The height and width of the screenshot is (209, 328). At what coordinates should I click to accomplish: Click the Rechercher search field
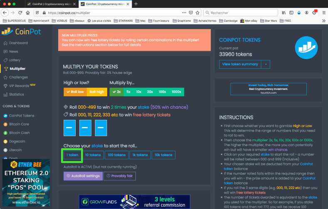coord(241,13)
